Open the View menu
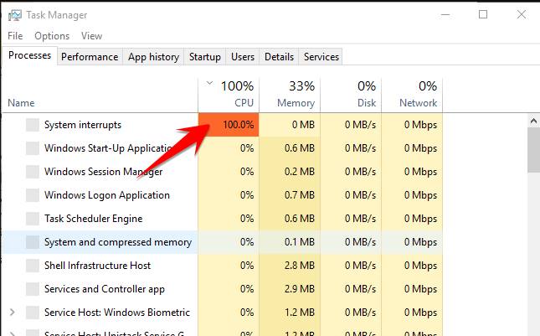The height and width of the screenshot is (336, 540). 91,36
